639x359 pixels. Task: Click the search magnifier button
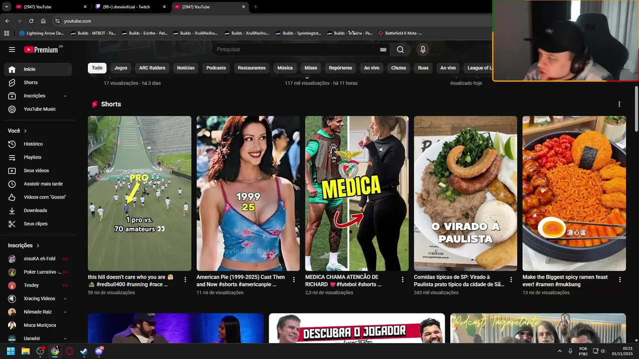[400, 49]
